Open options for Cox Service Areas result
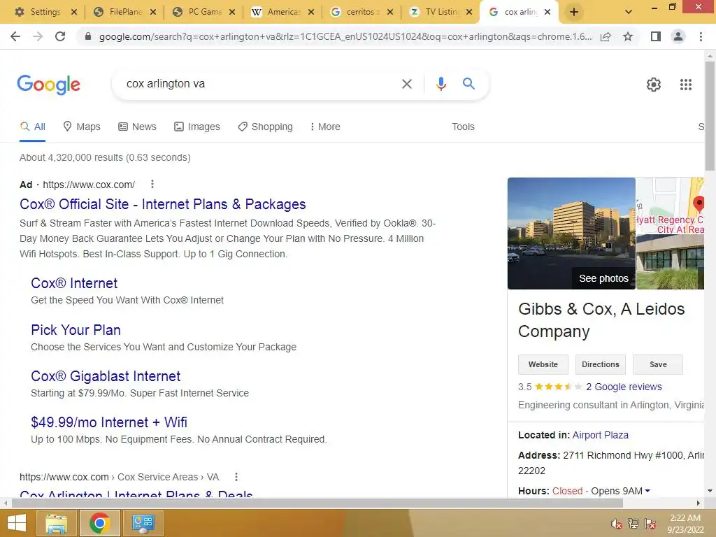Screen dimensions: 716x537 (x=236, y=477)
